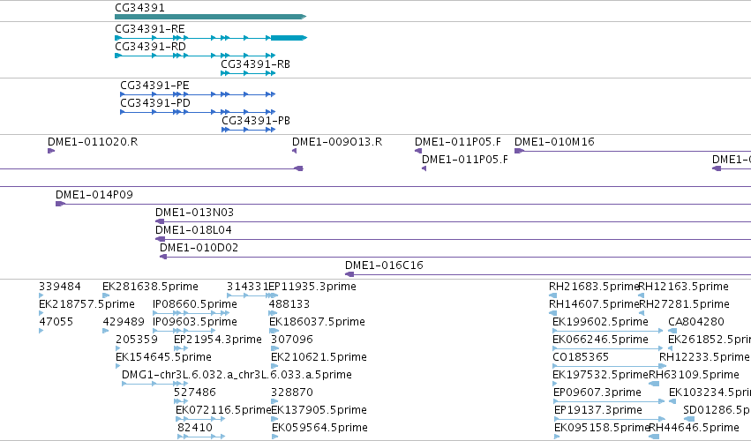
Task: Click the EK199602.5prime EST label
Action: tap(601, 322)
